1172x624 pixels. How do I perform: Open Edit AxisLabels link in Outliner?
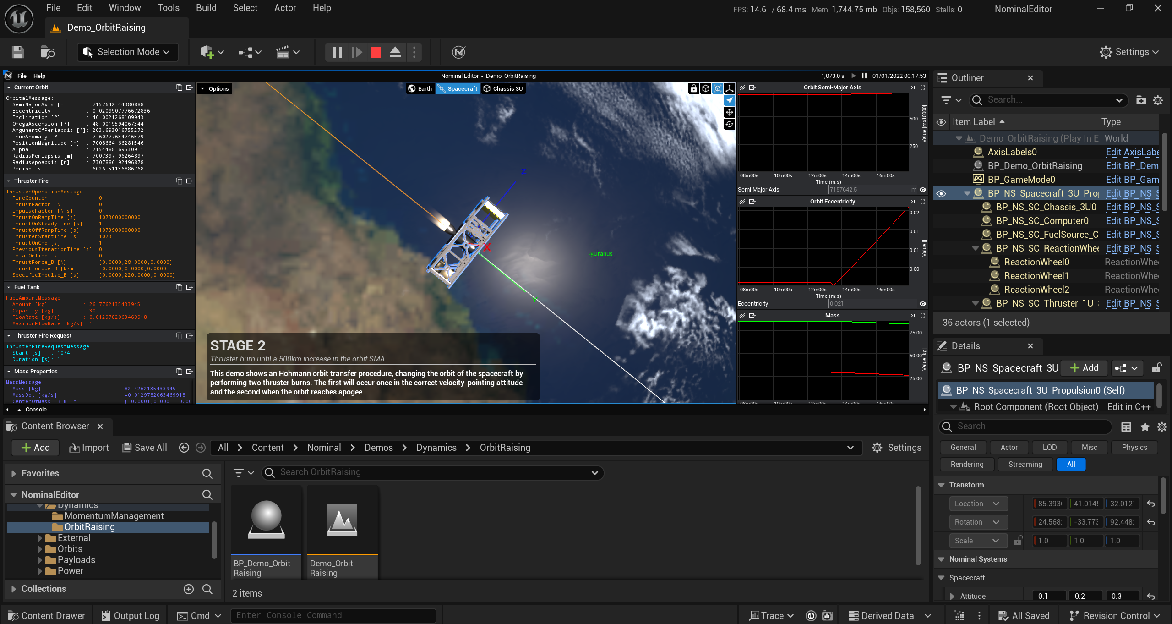pos(1132,152)
